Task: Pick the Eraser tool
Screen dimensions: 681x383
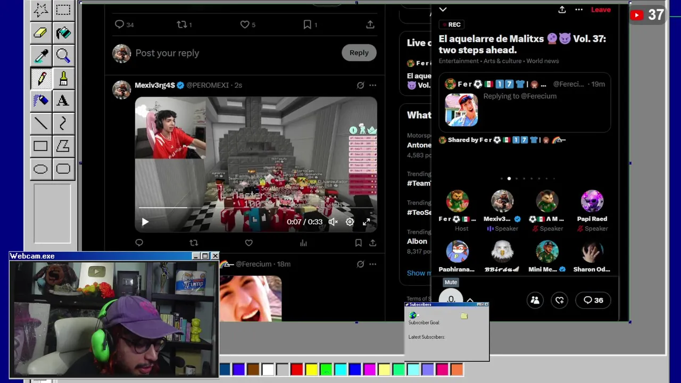Action: (40, 32)
